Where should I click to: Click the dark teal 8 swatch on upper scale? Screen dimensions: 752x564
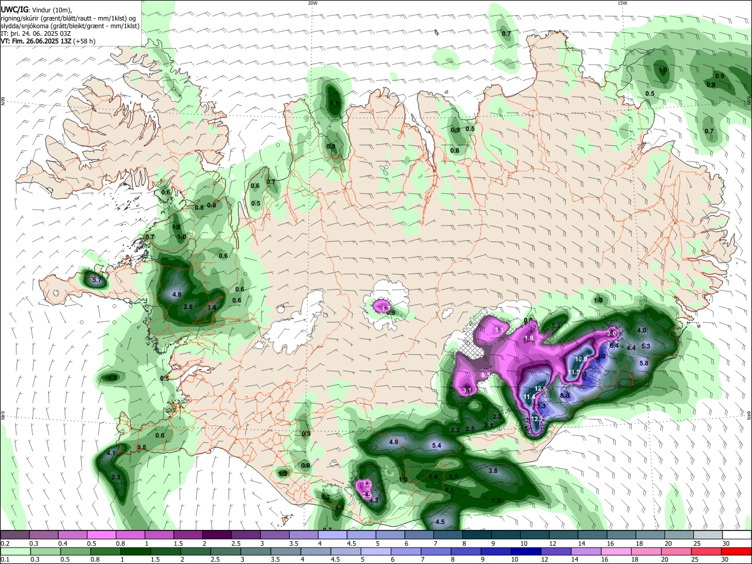(x=477, y=535)
